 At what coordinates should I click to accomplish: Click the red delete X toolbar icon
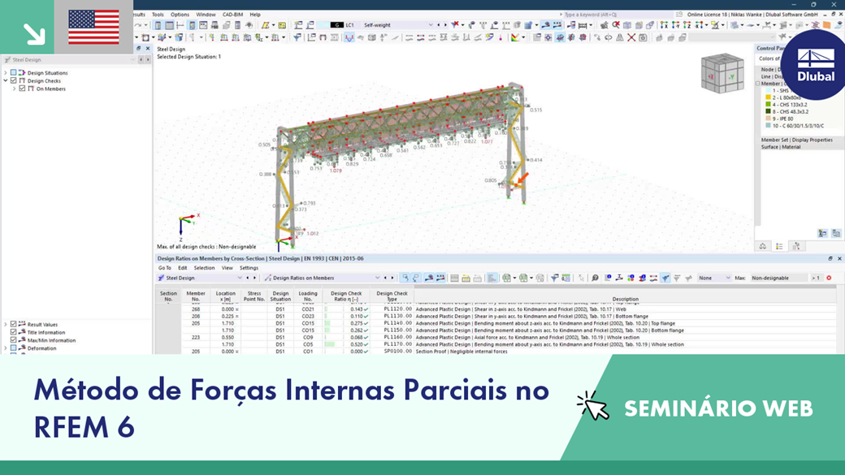point(631,37)
